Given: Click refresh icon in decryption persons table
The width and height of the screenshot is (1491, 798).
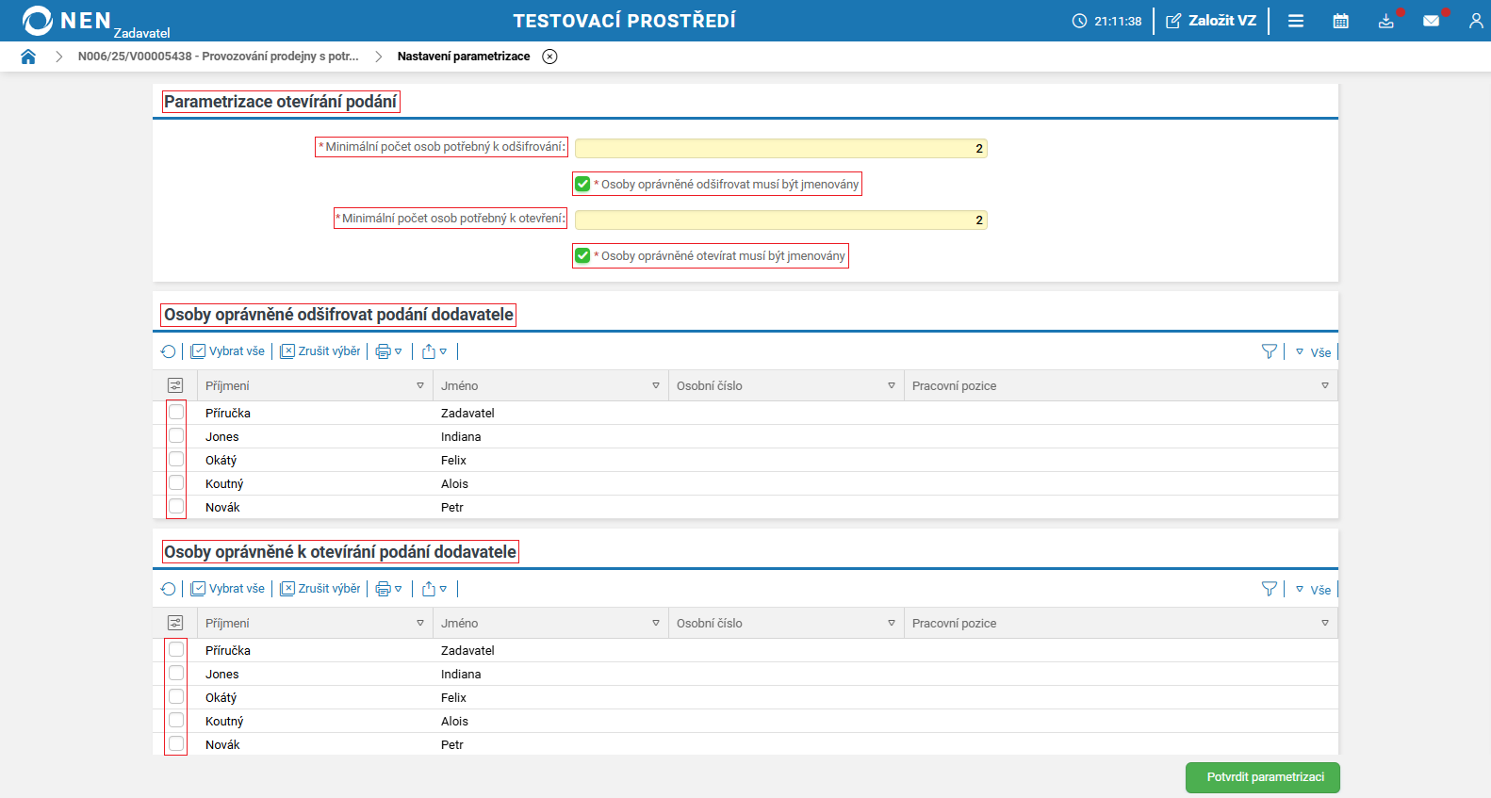Looking at the screenshot, I should click(168, 351).
